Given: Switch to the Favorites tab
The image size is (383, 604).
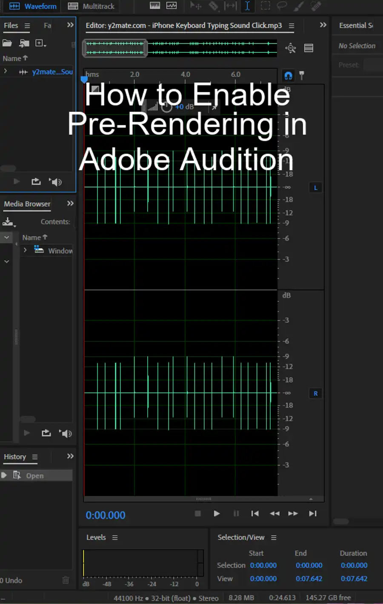Looking at the screenshot, I should (47, 26).
